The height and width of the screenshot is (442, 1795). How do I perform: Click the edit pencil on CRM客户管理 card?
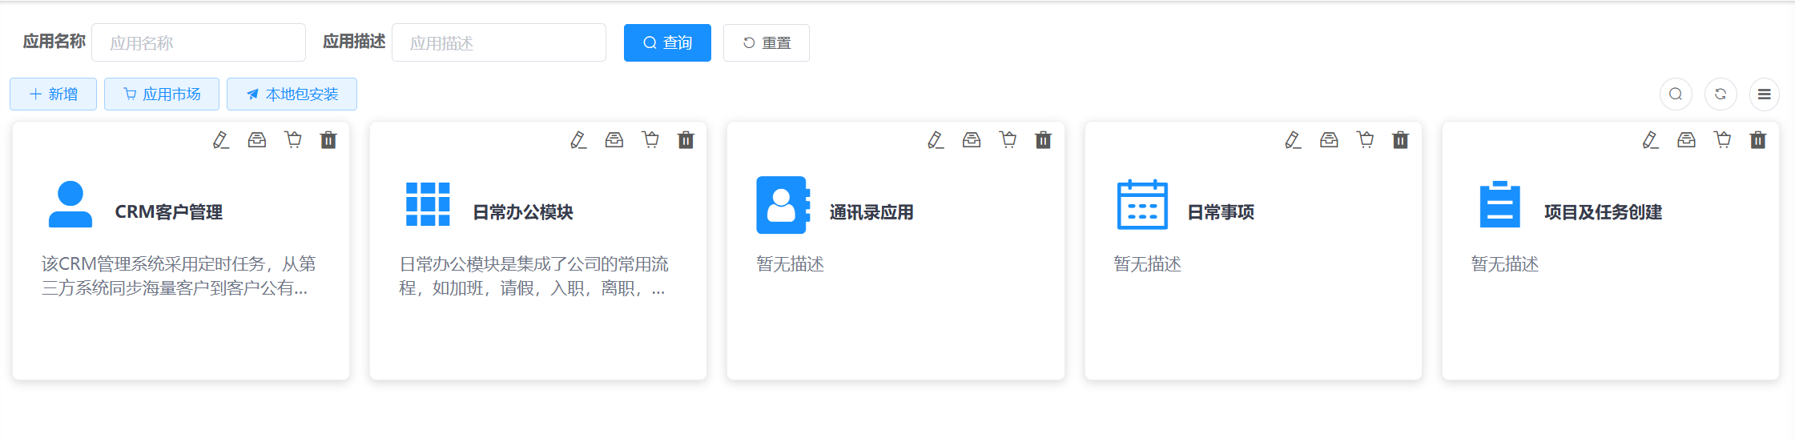(x=221, y=140)
